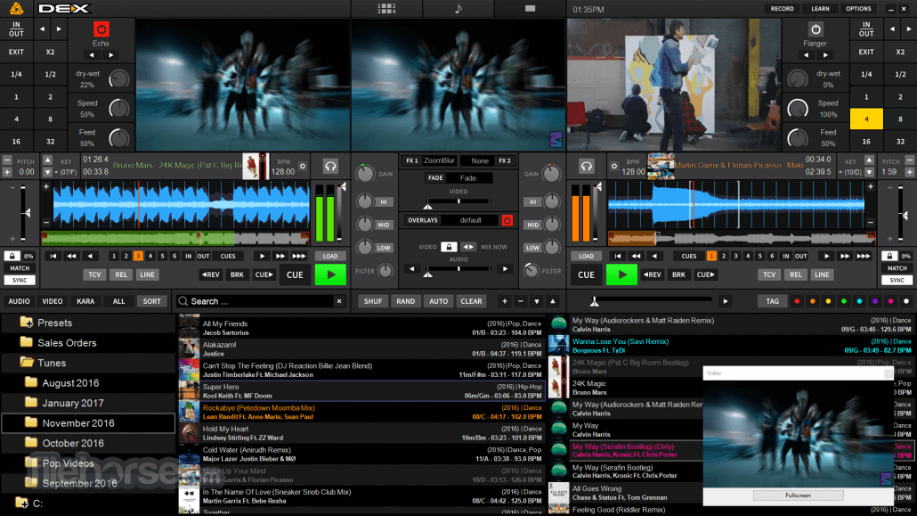Click the video crossfader slider

point(458,201)
